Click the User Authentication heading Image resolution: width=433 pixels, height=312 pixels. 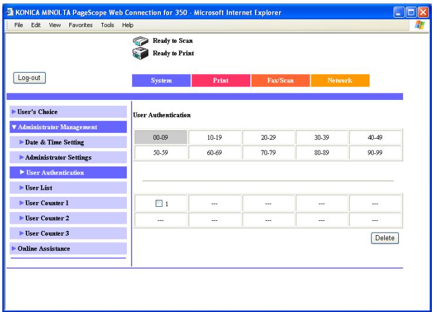[162, 115]
